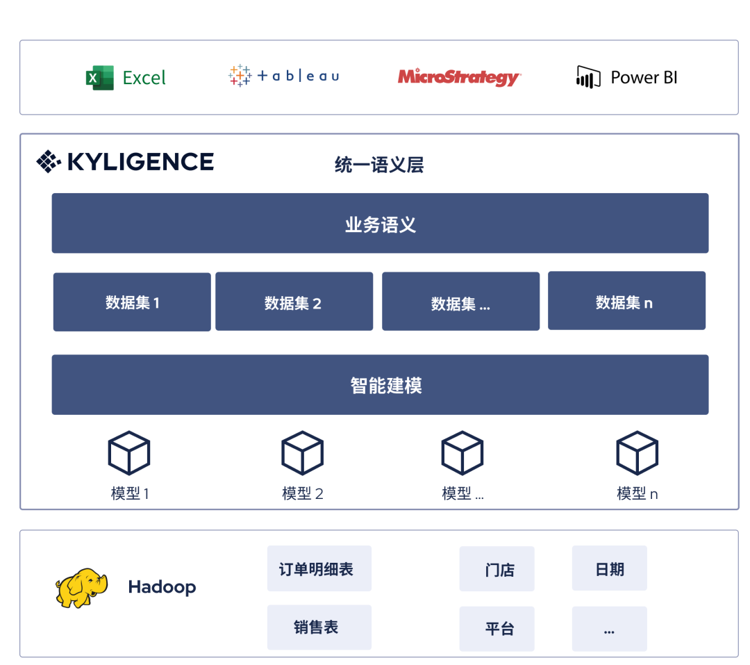Open the 数据集 2 block

tap(294, 302)
